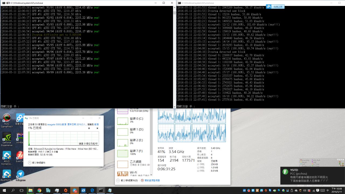Image resolution: width=345 pixels, height=194 pixels.
Task: Open Microsoft Edge from the taskbar
Action: pyautogui.click(x=92, y=190)
